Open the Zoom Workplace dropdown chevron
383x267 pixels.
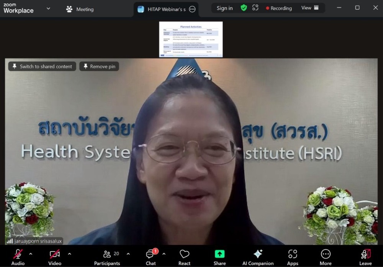point(48,8)
